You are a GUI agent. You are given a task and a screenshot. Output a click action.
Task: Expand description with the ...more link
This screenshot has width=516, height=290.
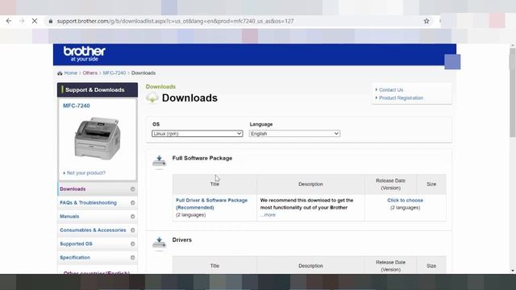pyautogui.click(x=268, y=215)
